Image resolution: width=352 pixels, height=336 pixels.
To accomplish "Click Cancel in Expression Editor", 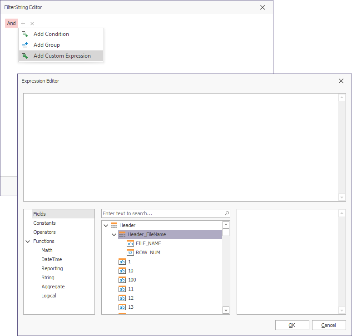I will point(329,325).
